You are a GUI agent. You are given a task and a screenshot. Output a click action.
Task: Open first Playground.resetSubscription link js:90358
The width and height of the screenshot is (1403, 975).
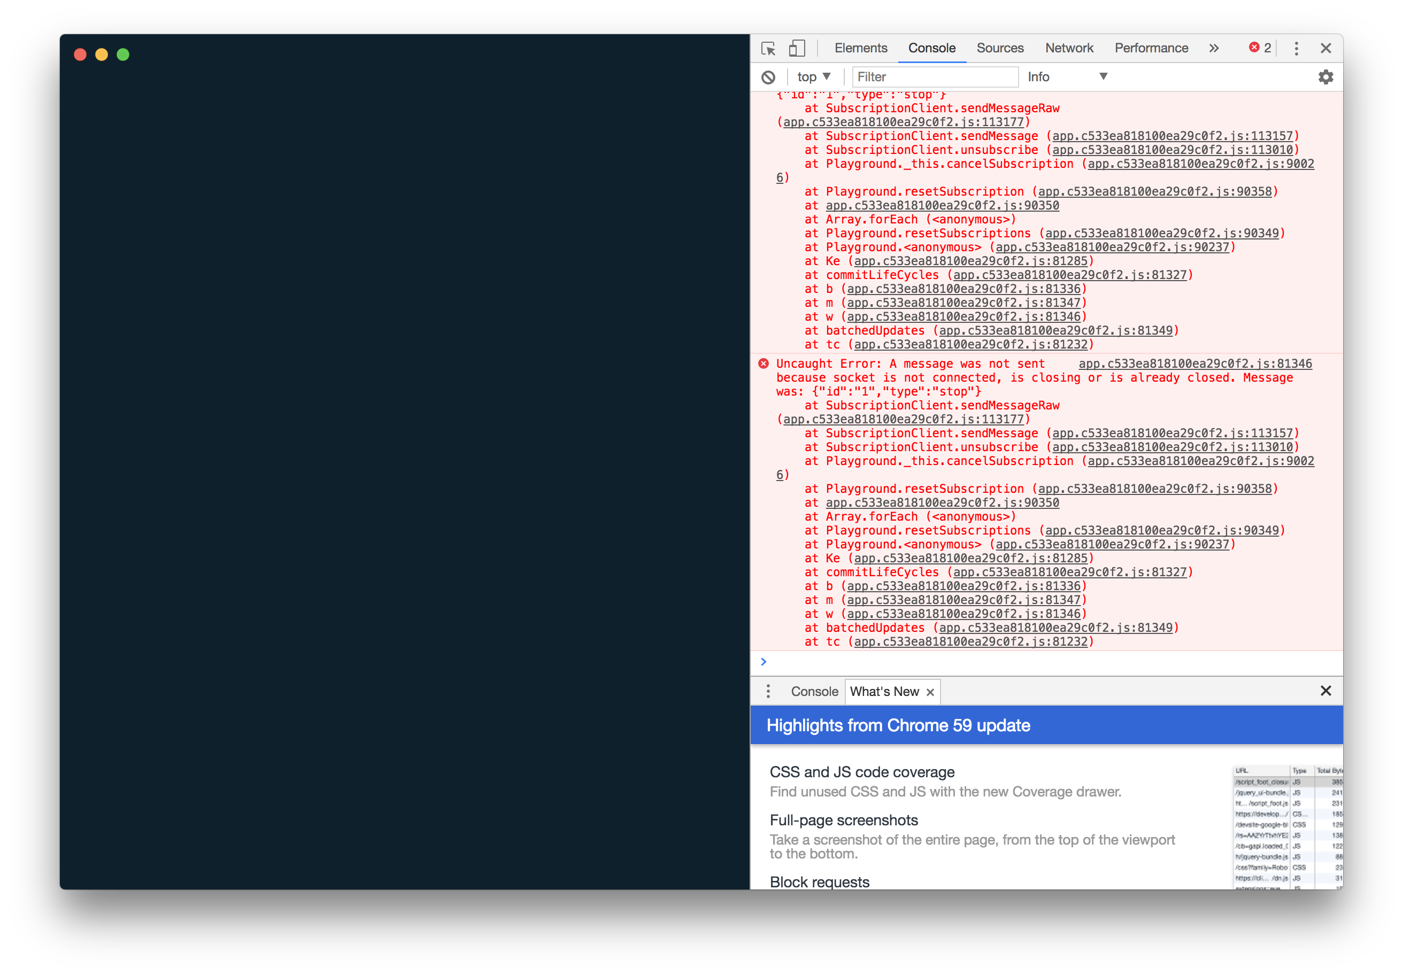(x=1154, y=192)
